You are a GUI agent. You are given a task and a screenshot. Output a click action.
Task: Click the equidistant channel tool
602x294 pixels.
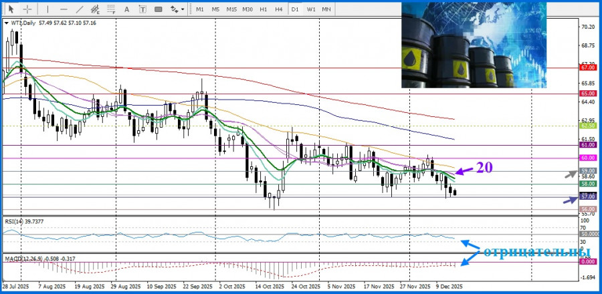pos(96,9)
